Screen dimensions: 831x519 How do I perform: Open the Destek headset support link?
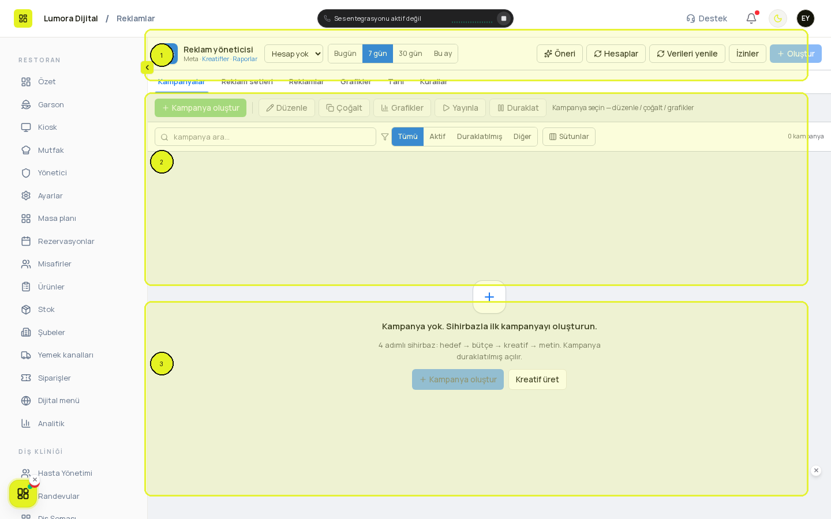706,18
